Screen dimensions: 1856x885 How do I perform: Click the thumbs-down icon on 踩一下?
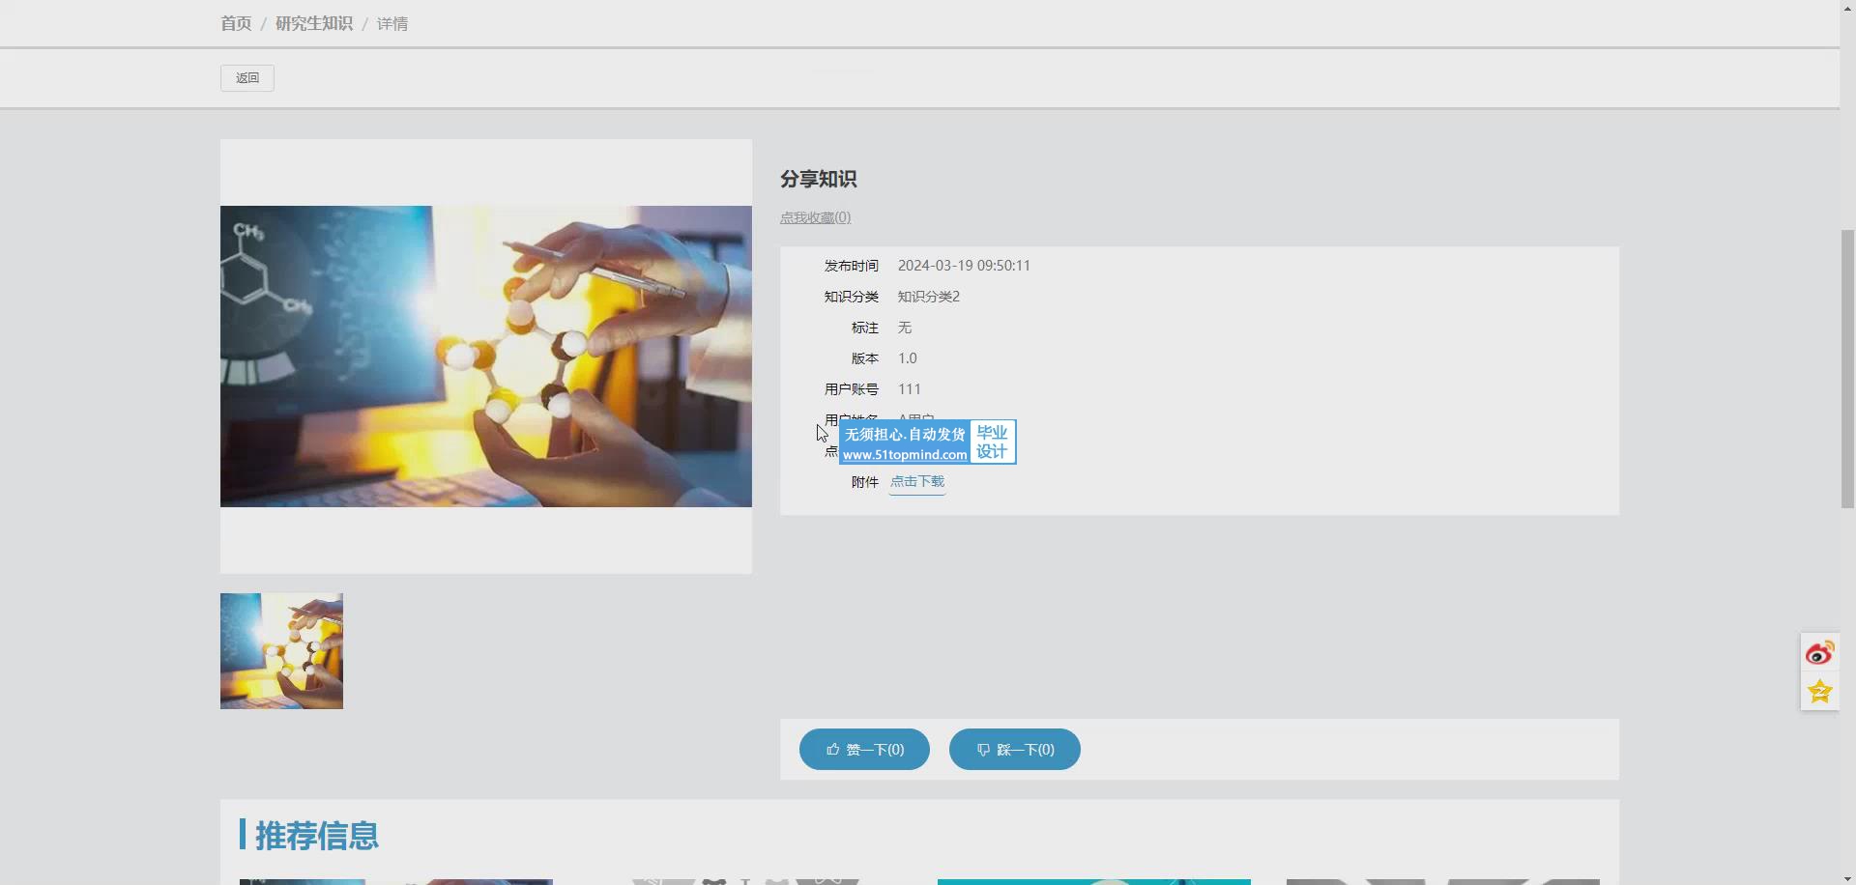coord(983,750)
